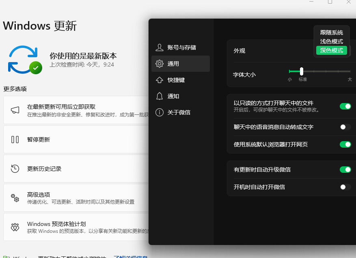The width and height of the screenshot is (356, 258).
Task: Open Windows 预览体验计划 option
Action: point(76,227)
